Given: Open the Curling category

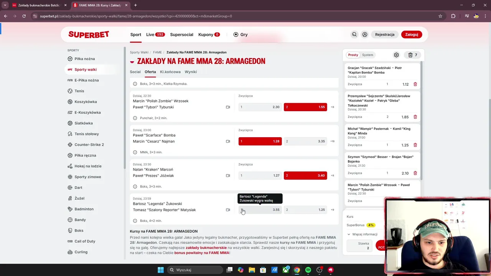Looking at the screenshot, I should (77, 252).
